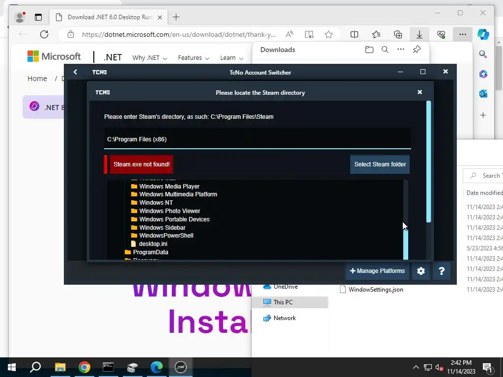Select the Download .NET 6.0 tab
The height and width of the screenshot is (377, 503).
[x=108, y=17]
